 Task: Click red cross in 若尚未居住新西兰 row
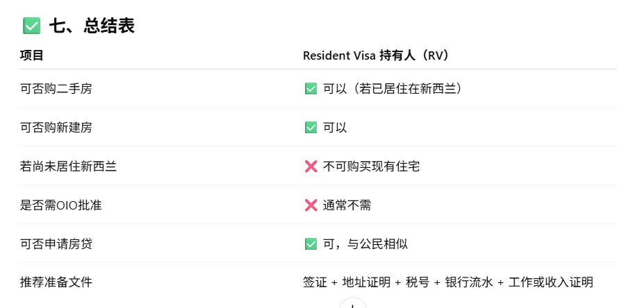coord(311,166)
